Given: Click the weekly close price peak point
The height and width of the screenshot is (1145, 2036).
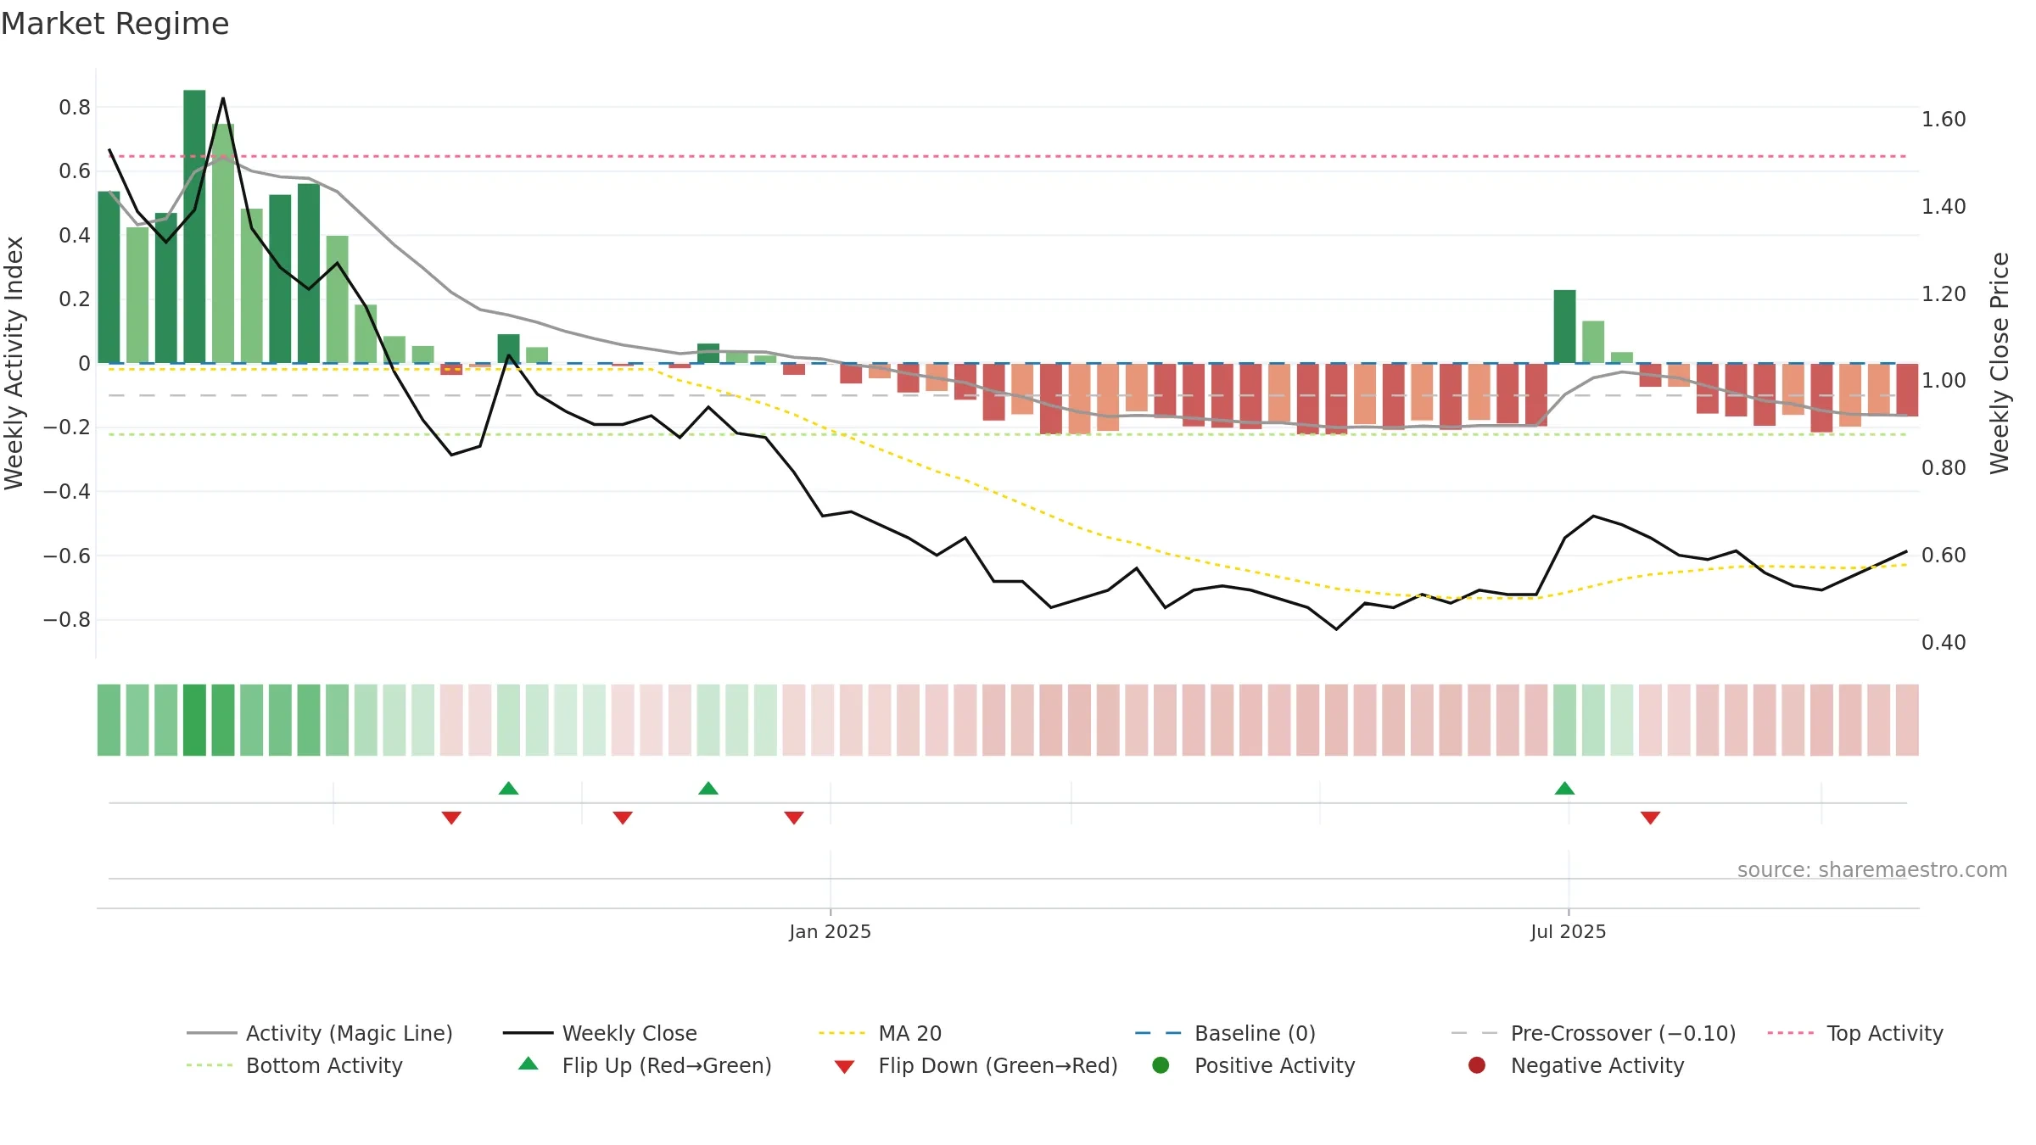Looking at the screenshot, I should tap(223, 98).
